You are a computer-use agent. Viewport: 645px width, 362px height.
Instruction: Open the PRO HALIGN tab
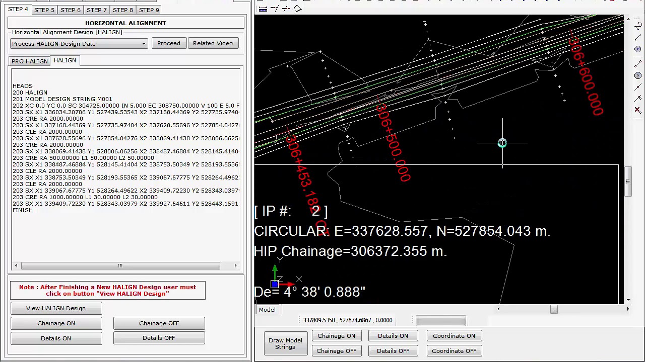coord(30,61)
